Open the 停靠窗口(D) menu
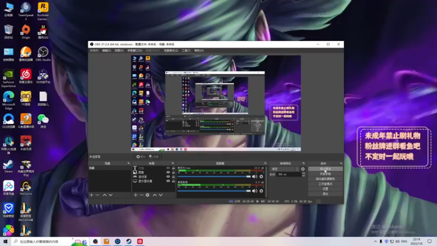The width and height of the screenshot is (437, 246). point(134,50)
